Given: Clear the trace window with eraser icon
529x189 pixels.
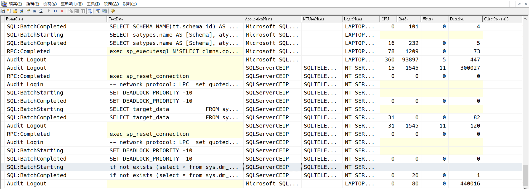Looking at the screenshot, I should [x=41, y=11].
